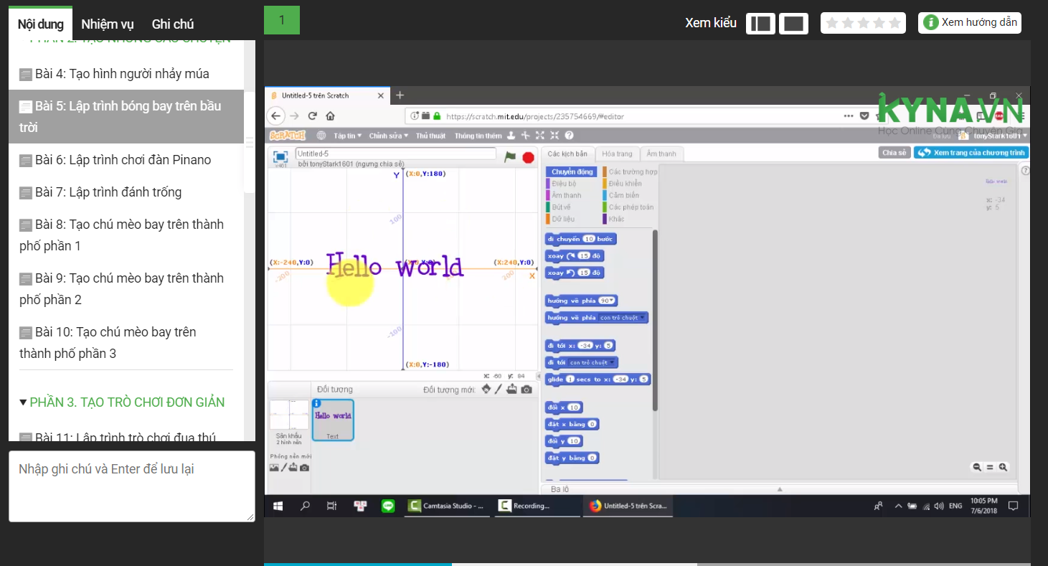Click the Scratch language globe icon
The image size is (1048, 566).
pos(321,136)
